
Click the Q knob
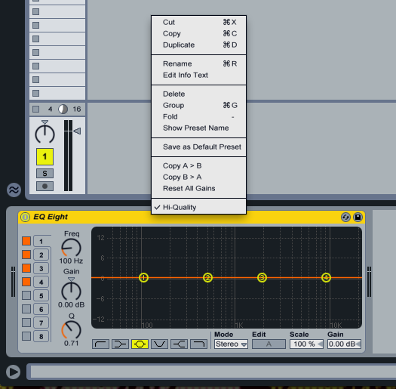pos(71,330)
